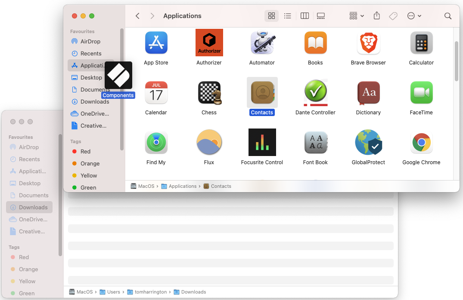Click the Edit Tags toolbar icon

[393, 16]
